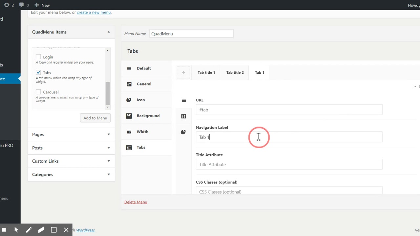Click the Menu Name input field

[191, 33]
